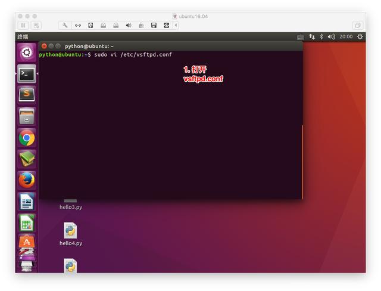The image size is (381, 291).
Task: Minimize the python@ubuntu terminal window
Action: 51,46
